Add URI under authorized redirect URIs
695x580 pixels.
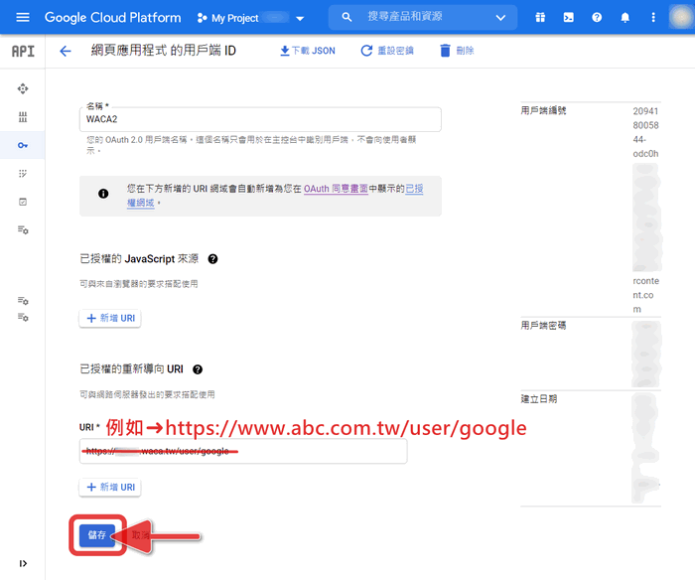pos(110,487)
